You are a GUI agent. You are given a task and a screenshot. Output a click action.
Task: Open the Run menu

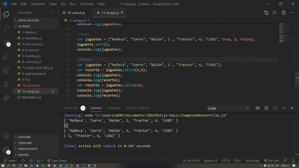coord(73,4)
